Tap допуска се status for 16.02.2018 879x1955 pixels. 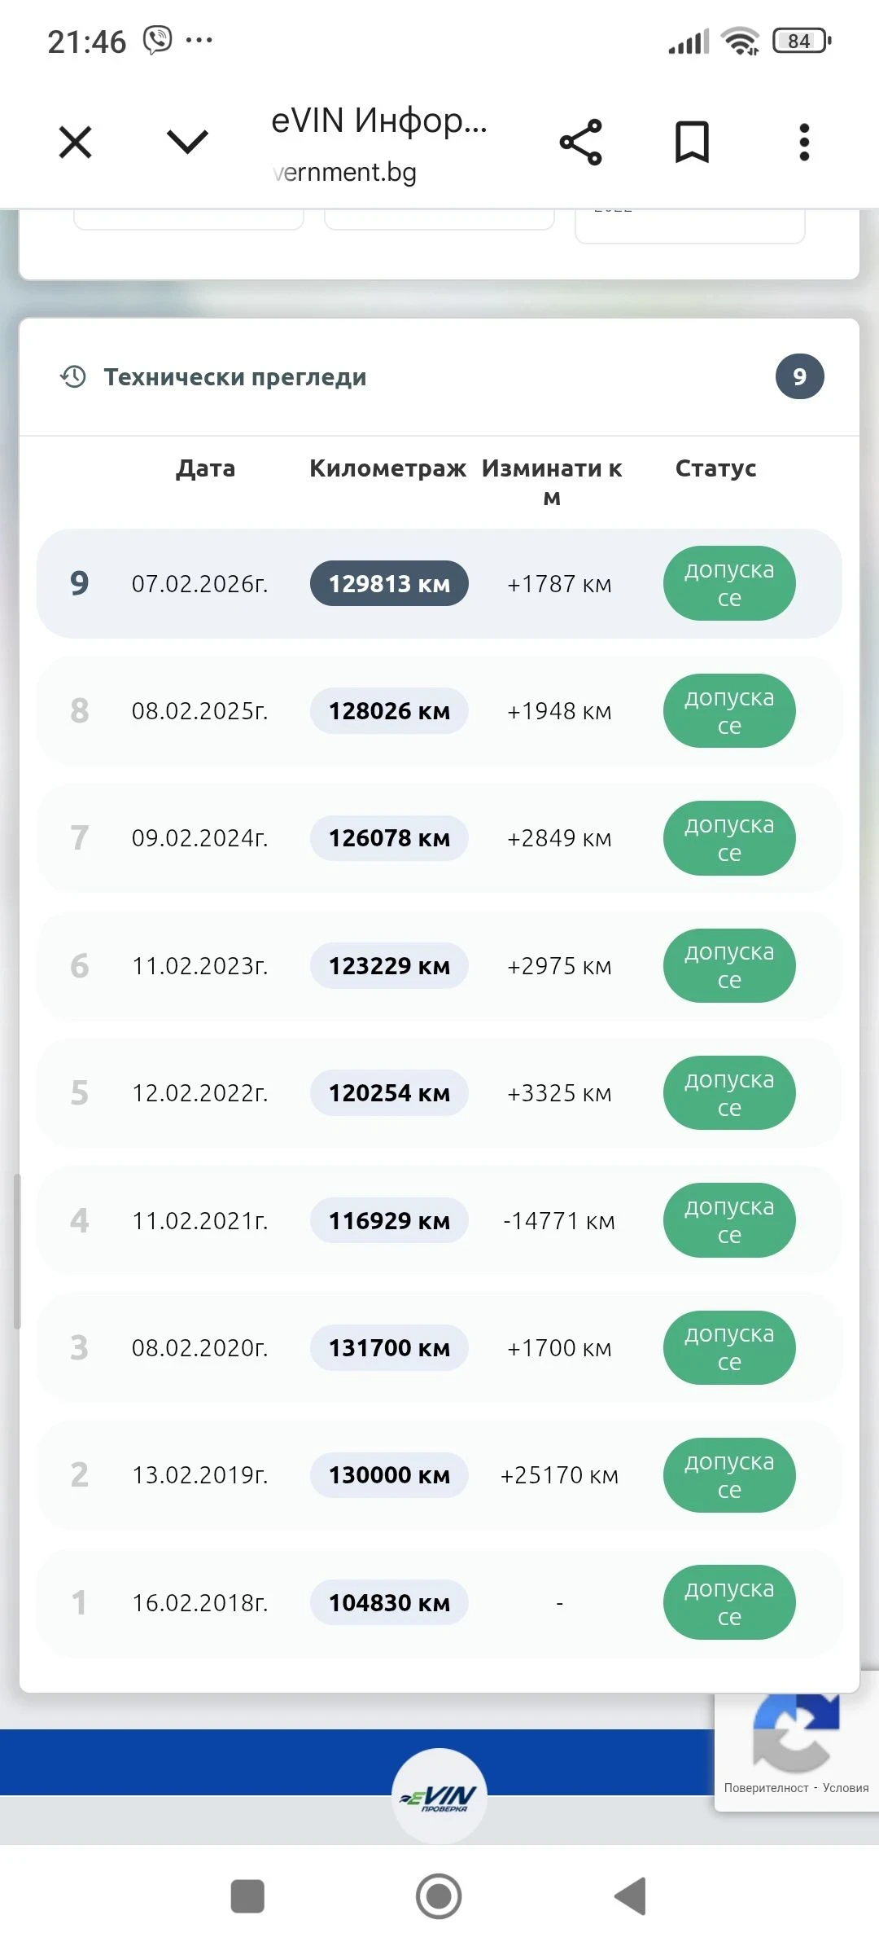729,1602
